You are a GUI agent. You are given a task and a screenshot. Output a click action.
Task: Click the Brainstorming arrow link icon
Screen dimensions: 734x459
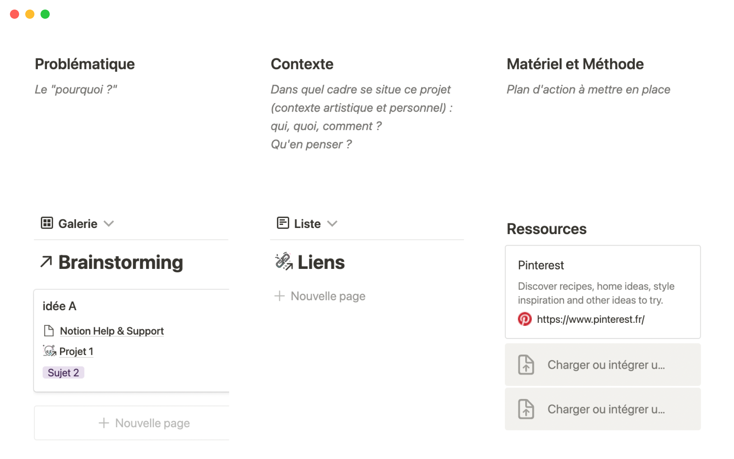click(x=46, y=262)
